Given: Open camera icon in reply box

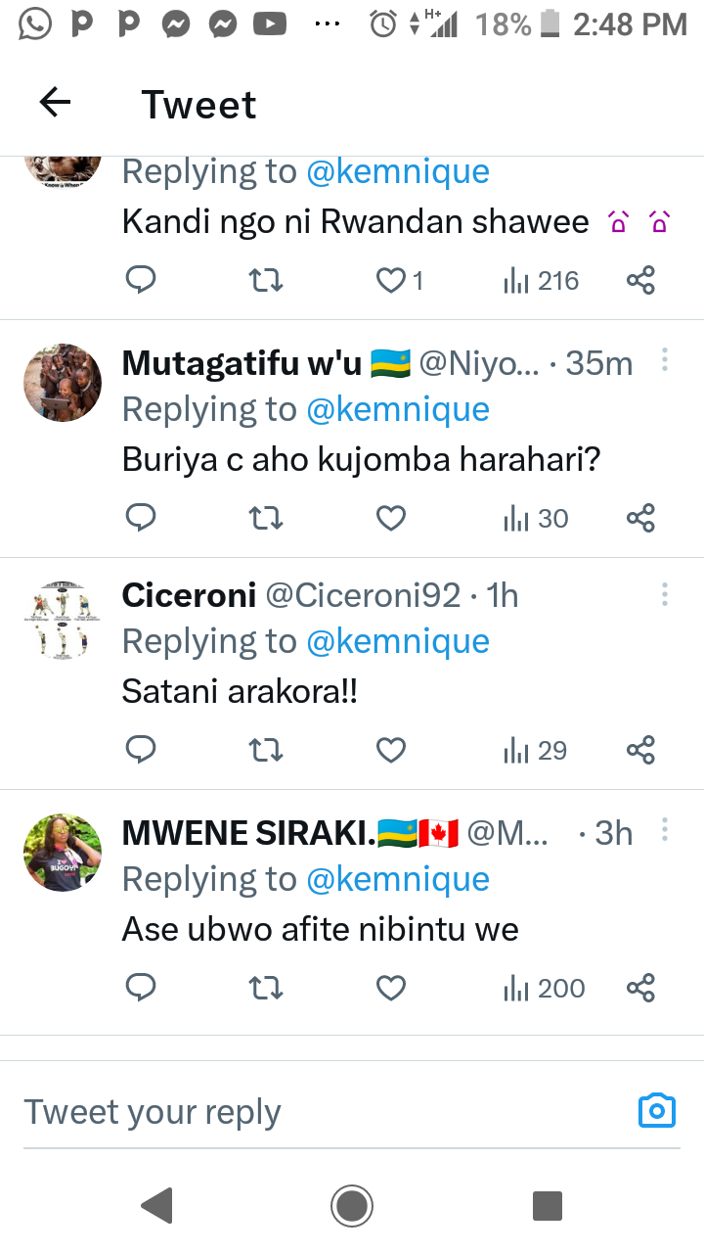Looking at the screenshot, I should (657, 1111).
